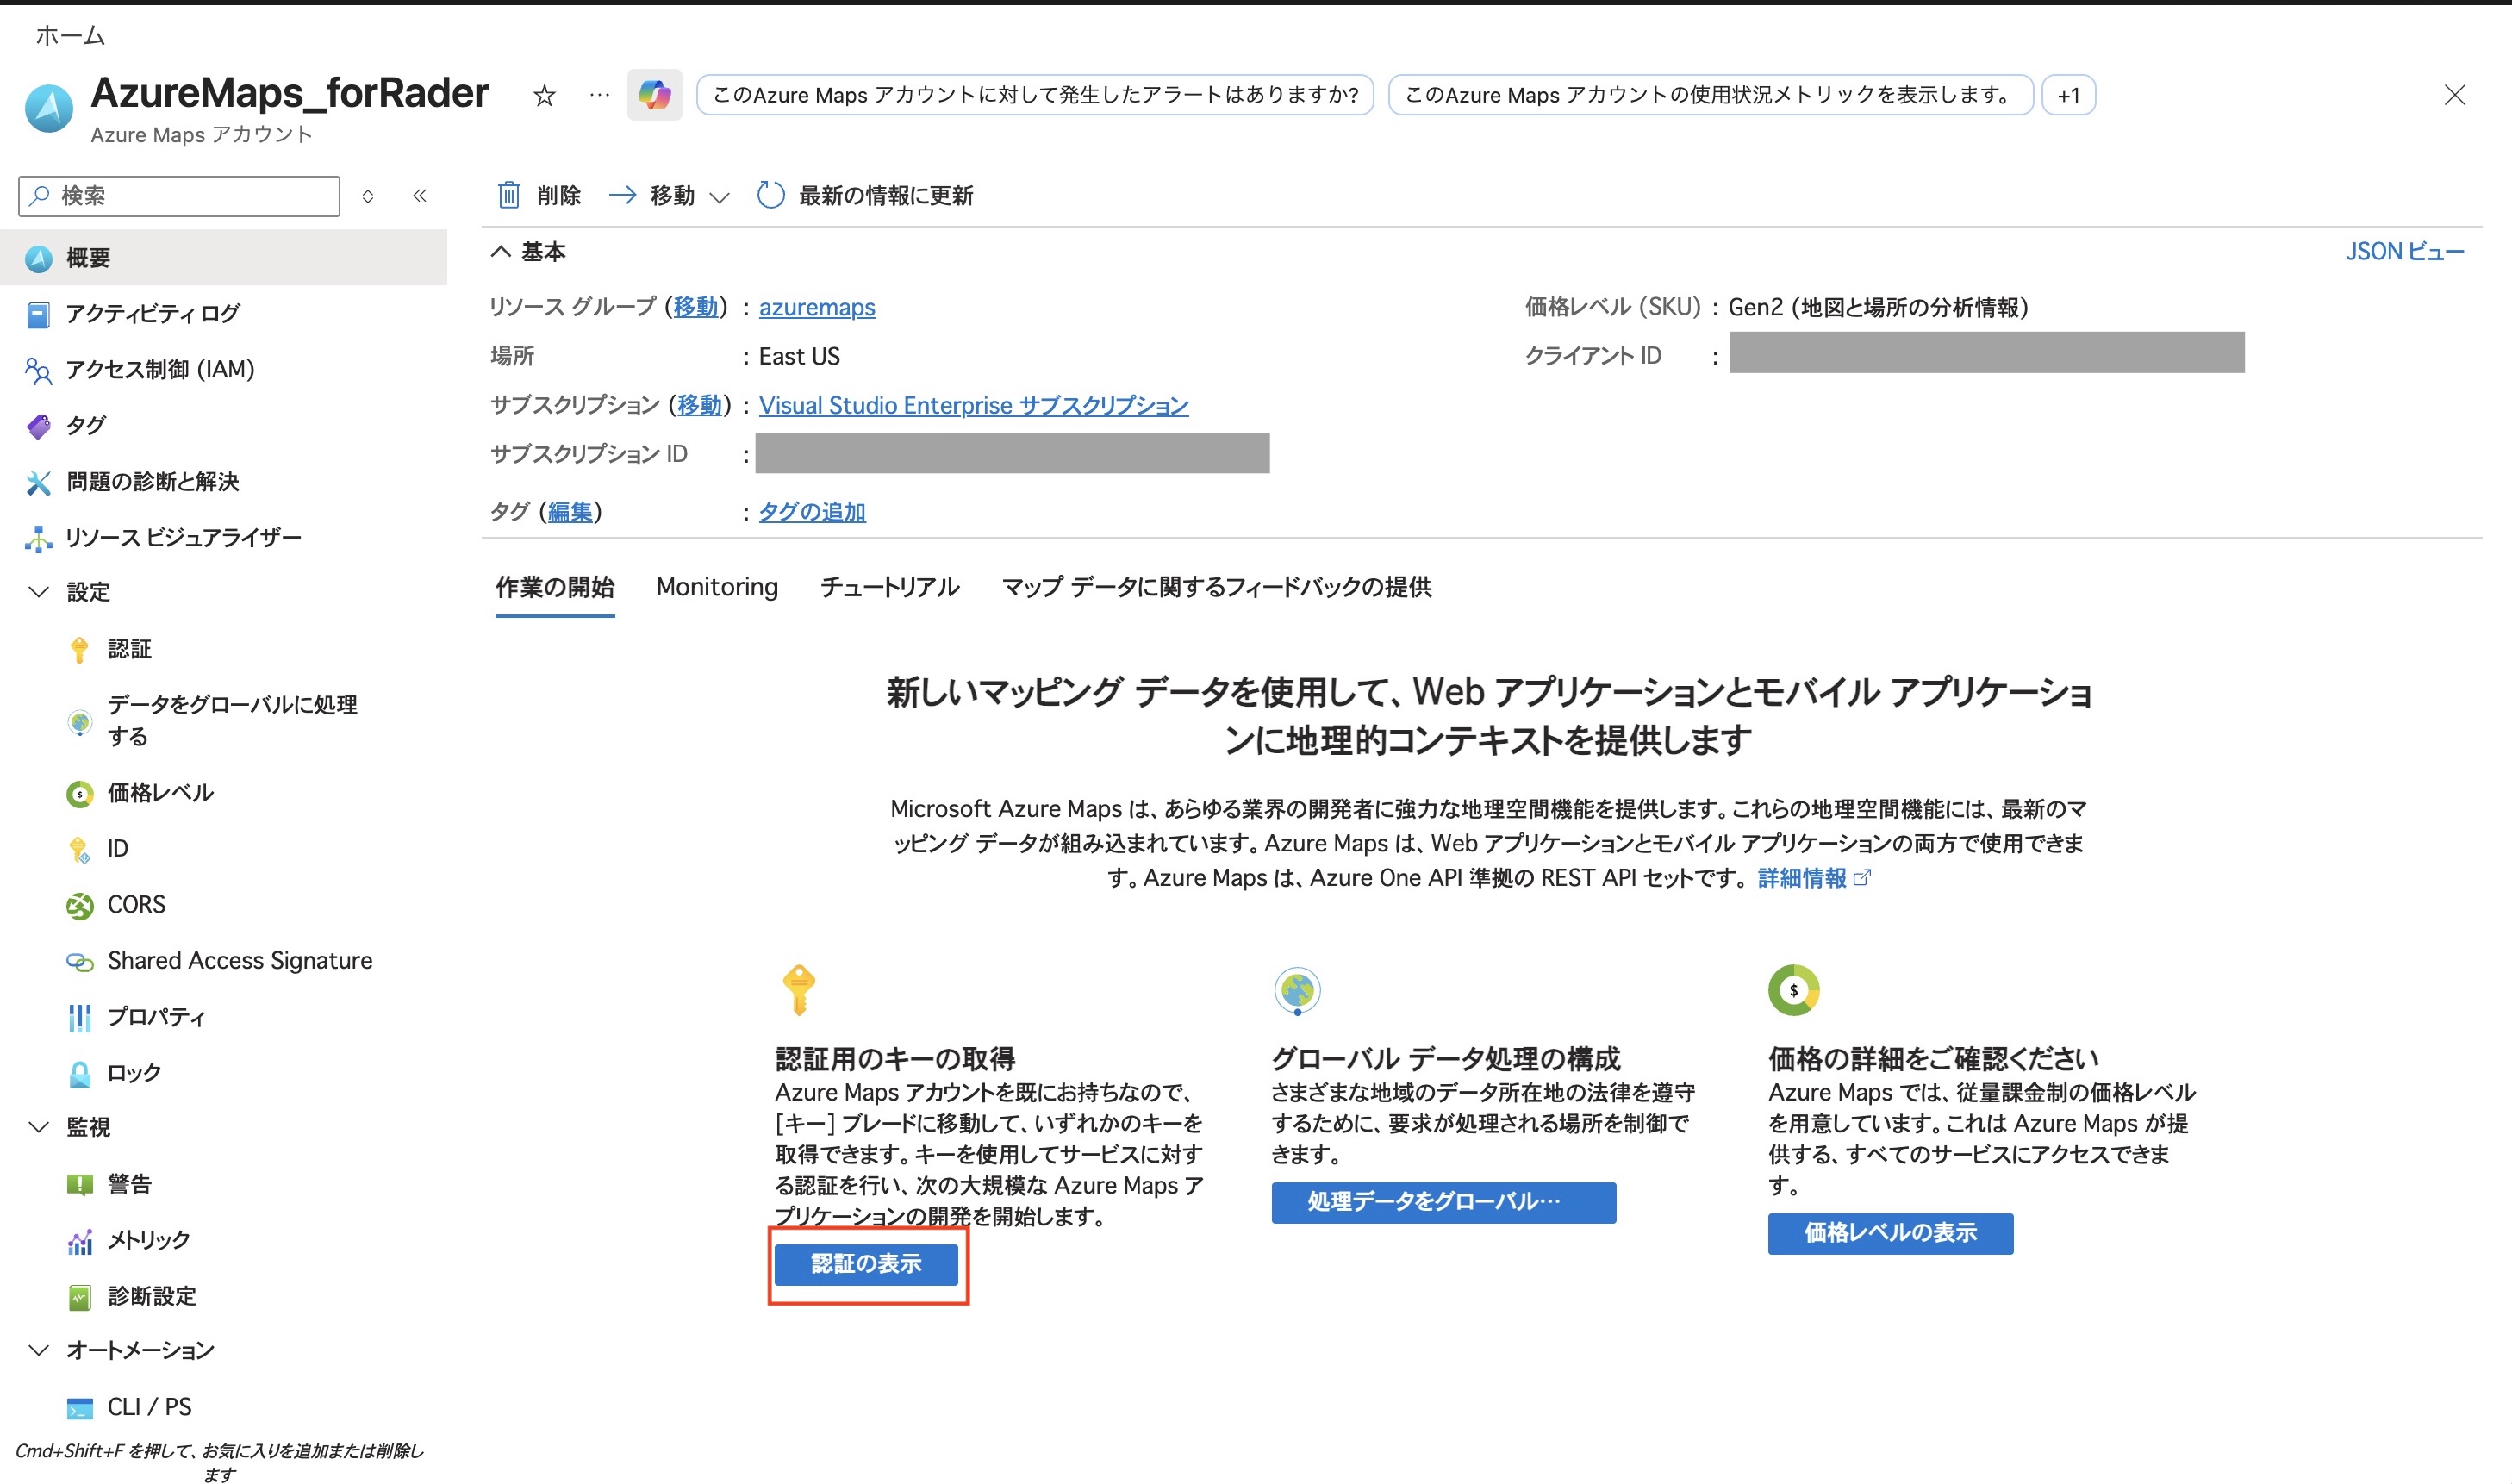
Task: Click the diagnose problems wrench icon
Action: [38, 483]
